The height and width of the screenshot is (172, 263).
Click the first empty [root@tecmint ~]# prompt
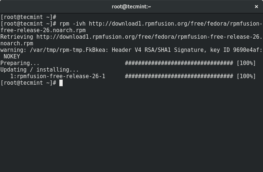pyautogui.click(x=28, y=17)
